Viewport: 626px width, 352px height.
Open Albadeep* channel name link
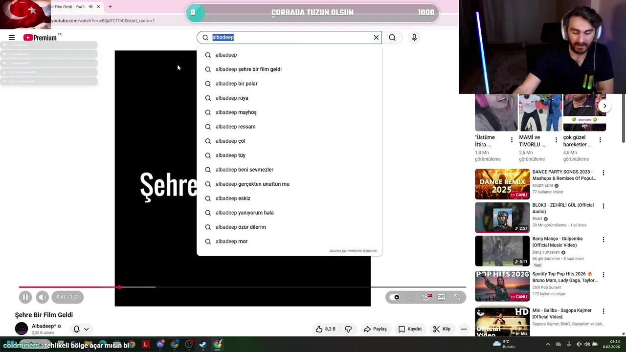pos(44,326)
